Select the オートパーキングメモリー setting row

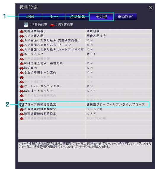pyautogui.click(x=85, y=86)
